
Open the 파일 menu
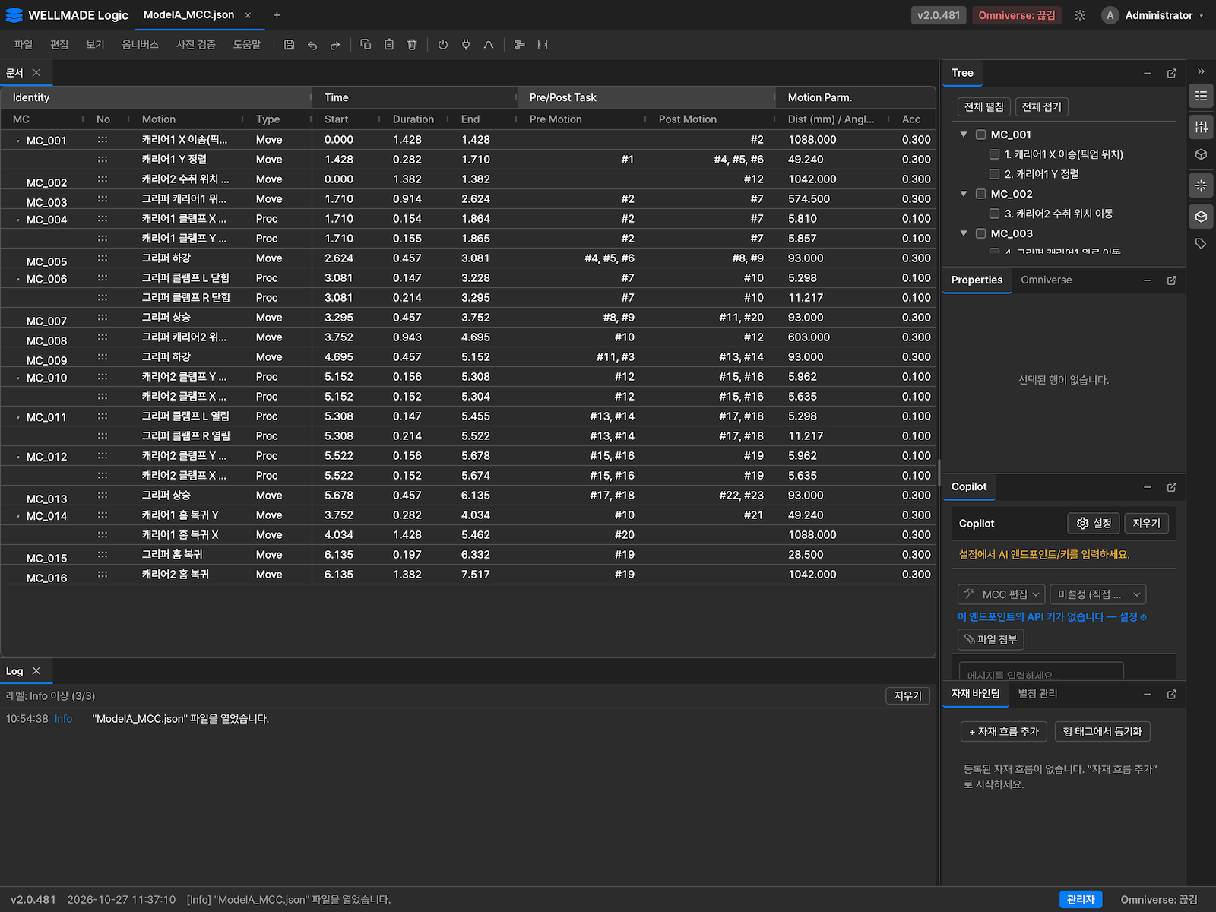pyautogui.click(x=24, y=45)
